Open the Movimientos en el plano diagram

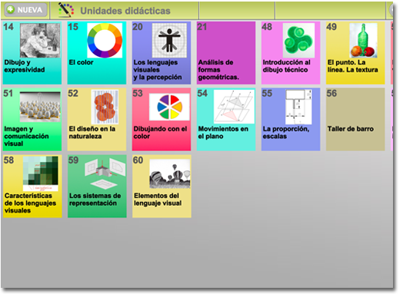pyautogui.click(x=234, y=107)
